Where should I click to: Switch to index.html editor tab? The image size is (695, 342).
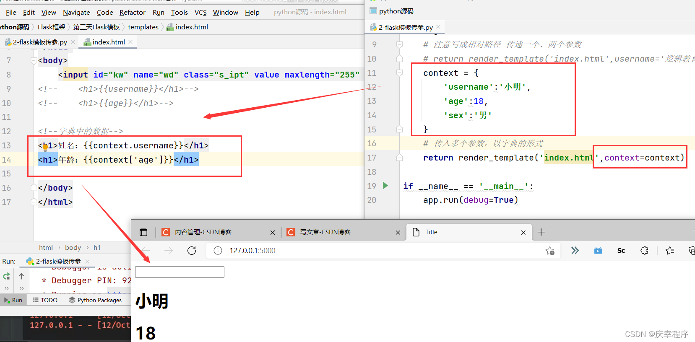click(x=108, y=42)
